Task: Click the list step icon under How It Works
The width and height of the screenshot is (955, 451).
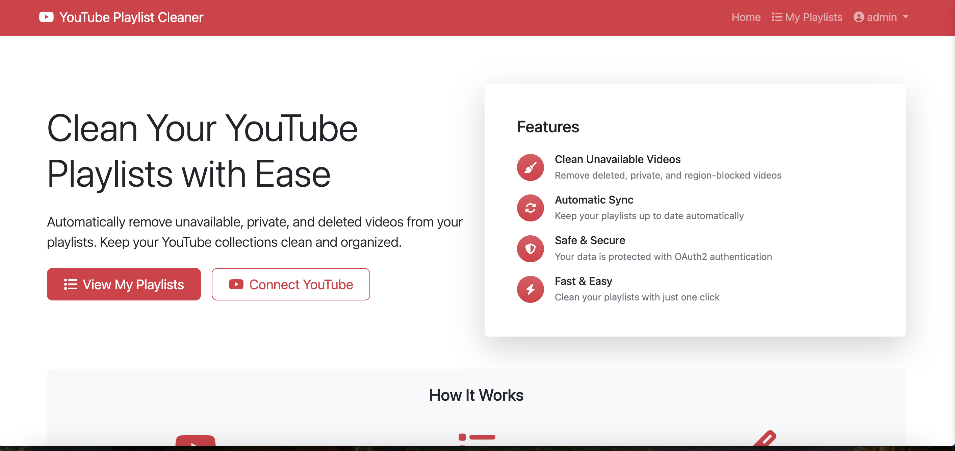Action: [x=477, y=439]
